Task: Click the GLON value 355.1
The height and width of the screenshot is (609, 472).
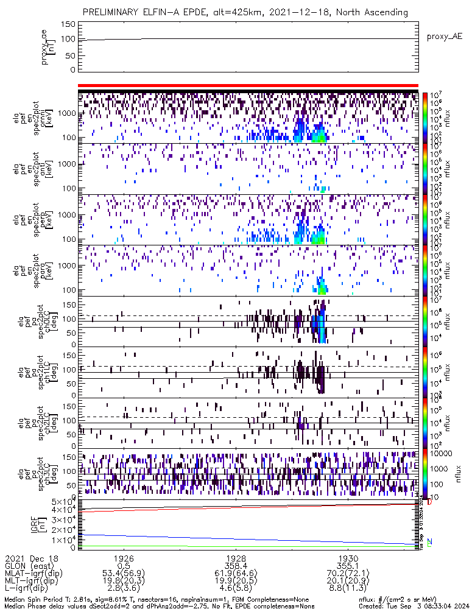Action: pos(348,566)
